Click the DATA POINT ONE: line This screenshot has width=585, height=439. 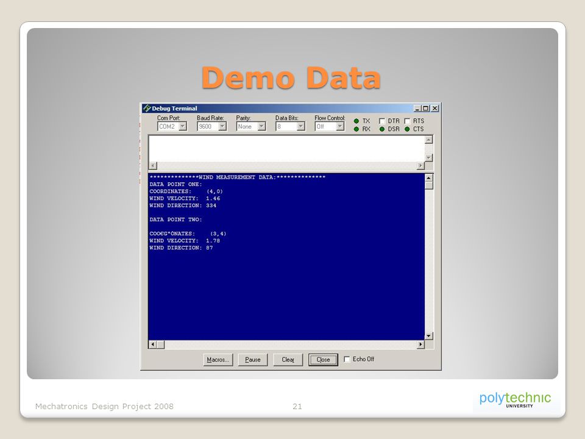(x=175, y=184)
